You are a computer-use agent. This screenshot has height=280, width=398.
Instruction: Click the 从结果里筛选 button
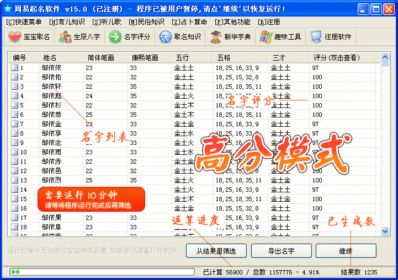coord(216,251)
